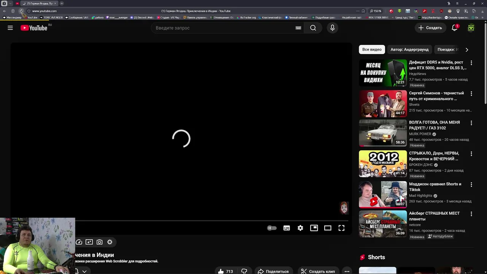Open the notifications bell
Screen dimensions: 487x274
(x=455, y=28)
